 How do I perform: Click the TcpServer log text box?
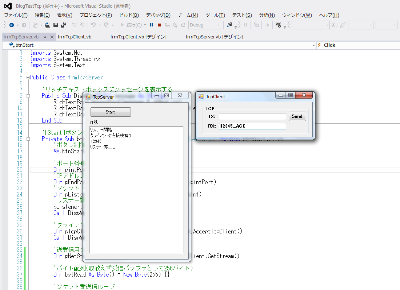point(136,190)
